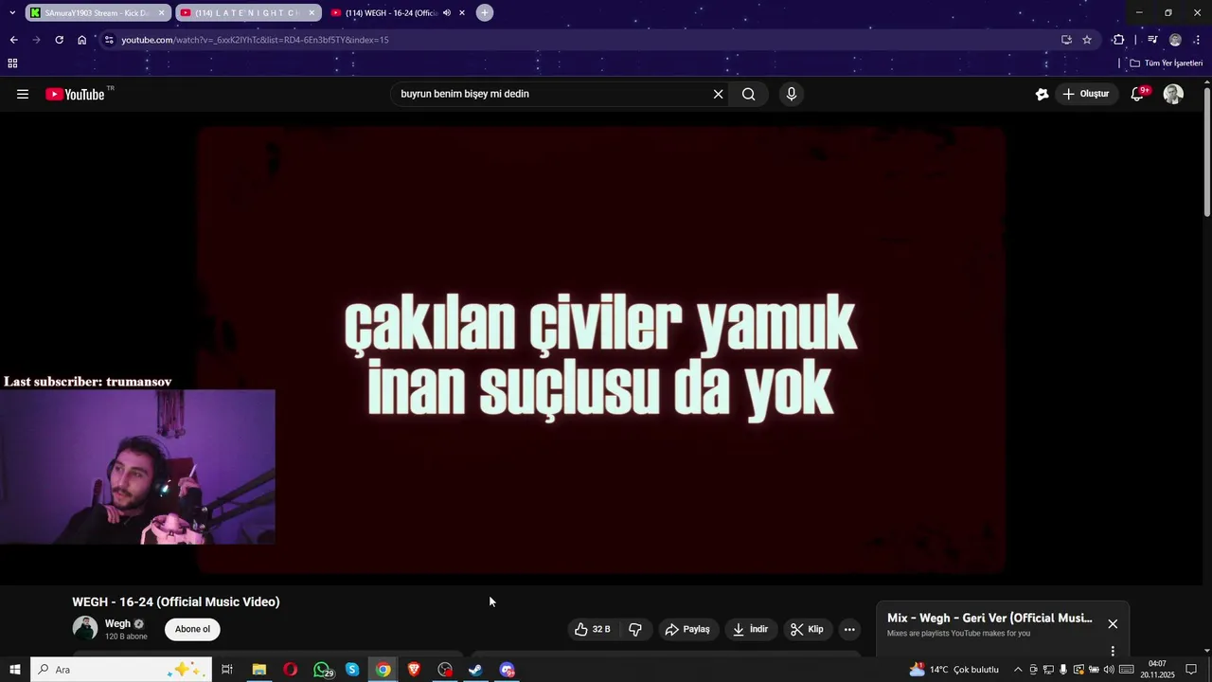Dislike the video with thumbs down
Screen dimensions: 1212x682
(x=635, y=629)
